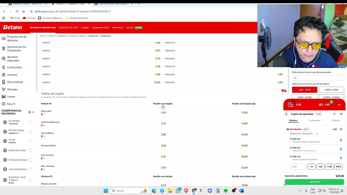The image size is (347, 195).
Task: Click the monto que deseas apostar field
Action: pos(318,78)
